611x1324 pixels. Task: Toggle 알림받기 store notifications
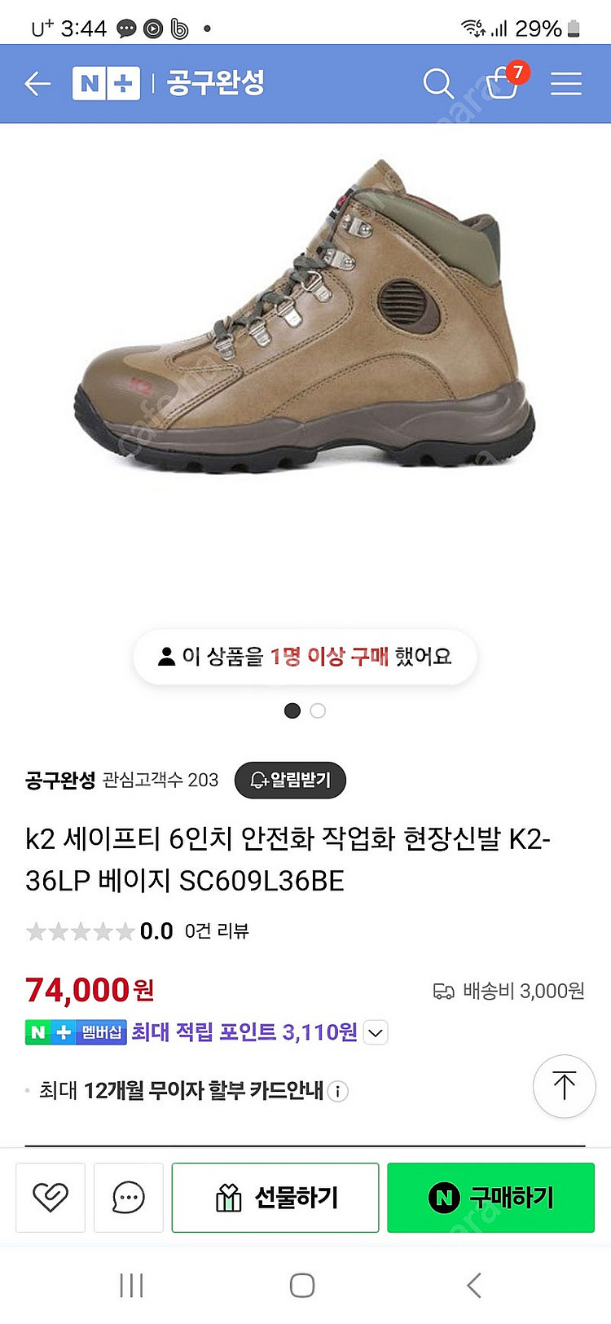click(x=290, y=780)
